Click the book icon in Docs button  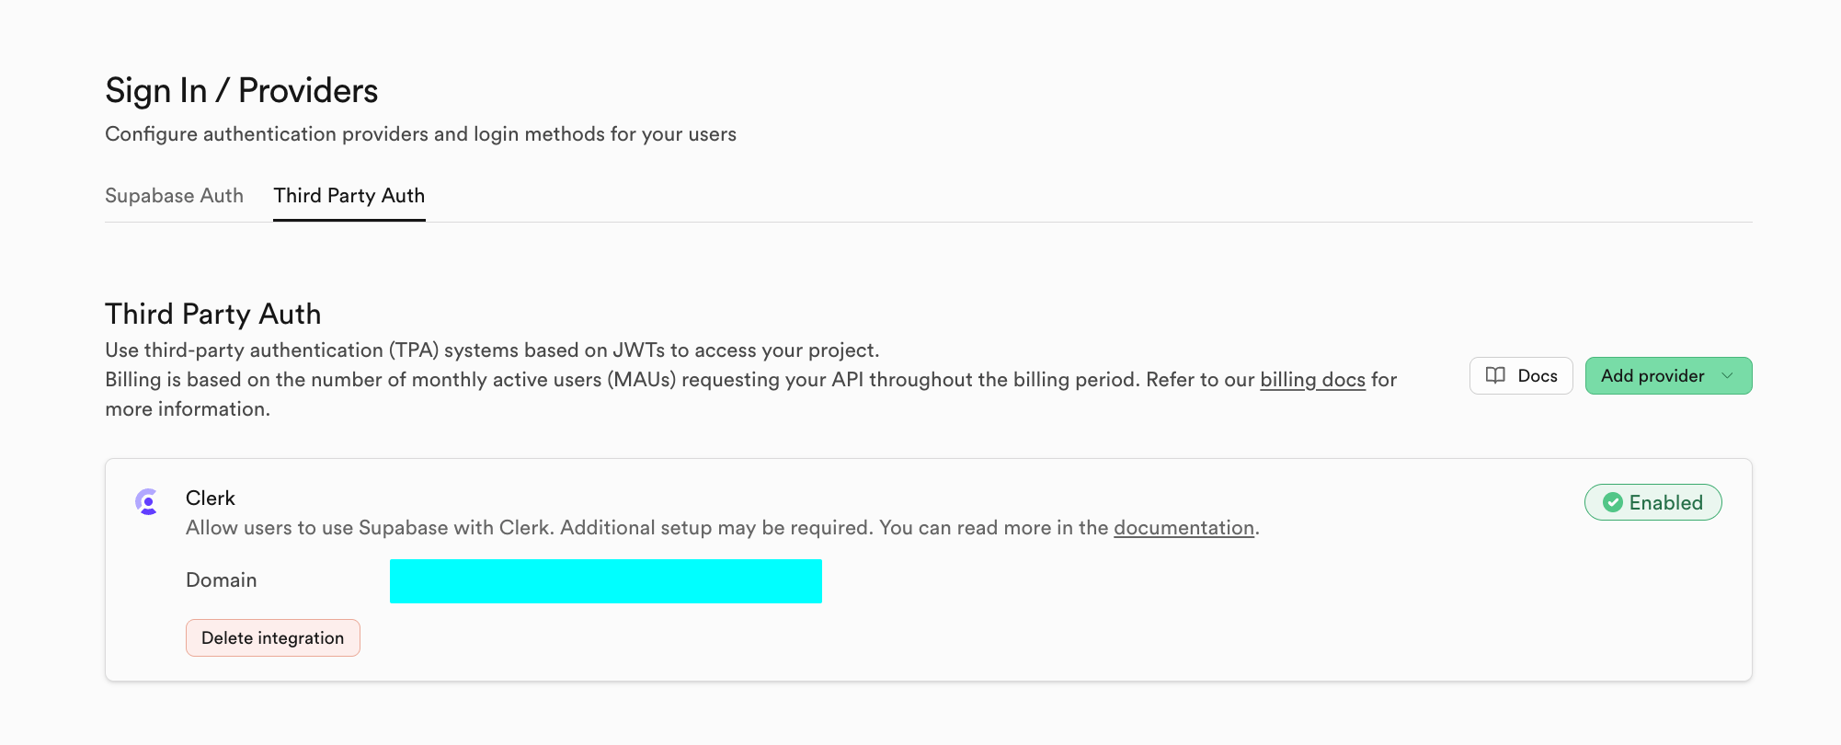[1495, 375]
